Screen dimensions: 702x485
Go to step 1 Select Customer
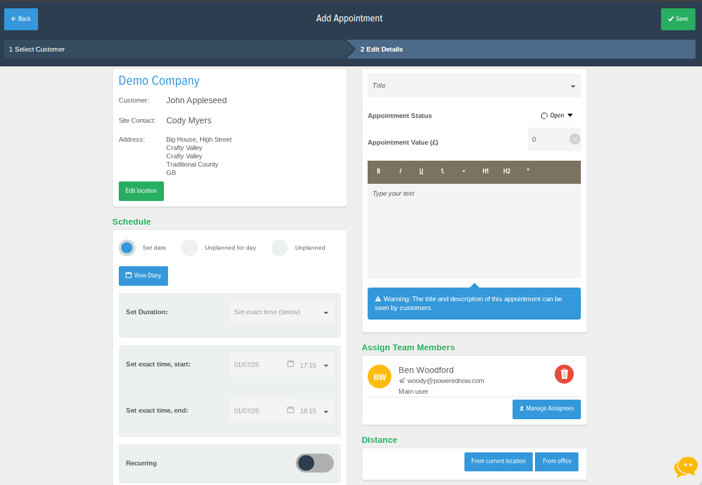[x=175, y=49]
